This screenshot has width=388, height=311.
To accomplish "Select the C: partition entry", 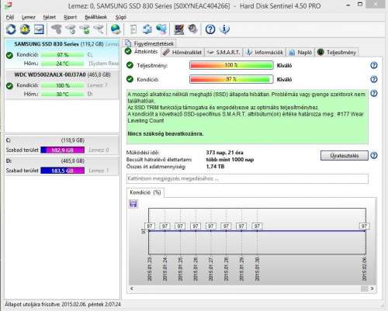I will pyautogui.click(x=62, y=145).
